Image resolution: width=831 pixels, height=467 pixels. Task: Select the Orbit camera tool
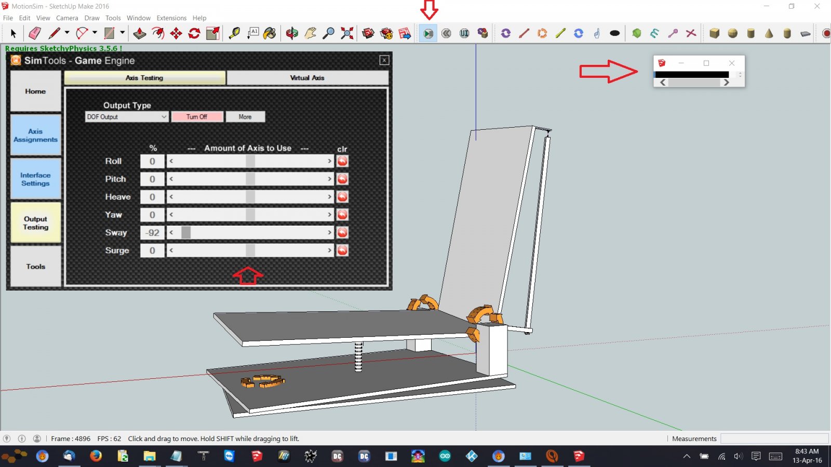[x=292, y=34]
